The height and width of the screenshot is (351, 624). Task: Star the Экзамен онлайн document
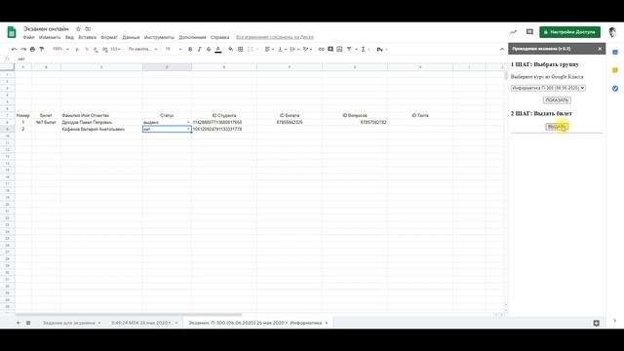[x=78, y=29]
